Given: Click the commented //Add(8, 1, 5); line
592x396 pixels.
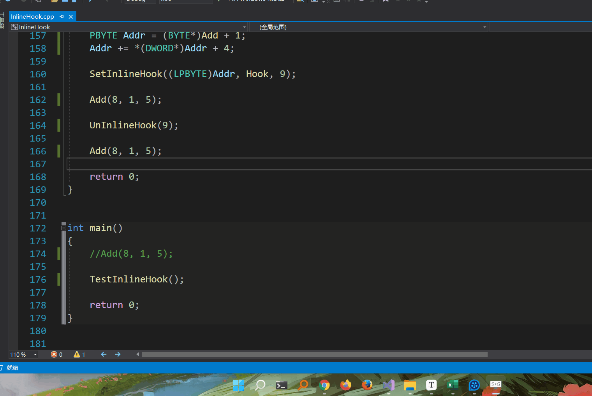Looking at the screenshot, I should click(x=131, y=254).
